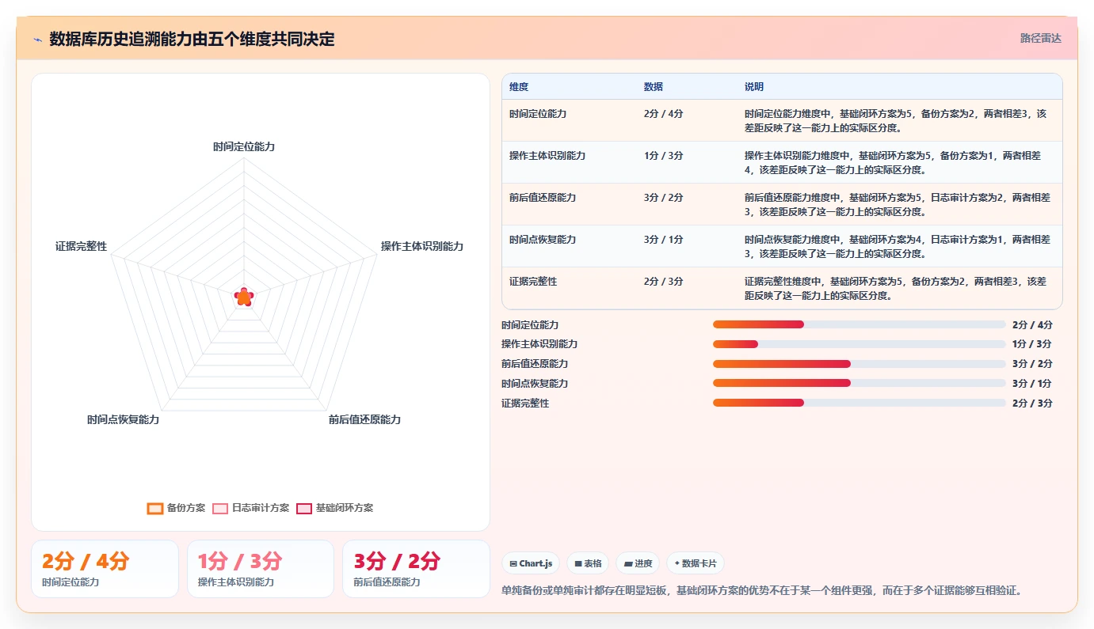Image resolution: width=1094 pixels, height=629 pixels.
Task: Click the 表格 chip
Action: pos(588,563)
